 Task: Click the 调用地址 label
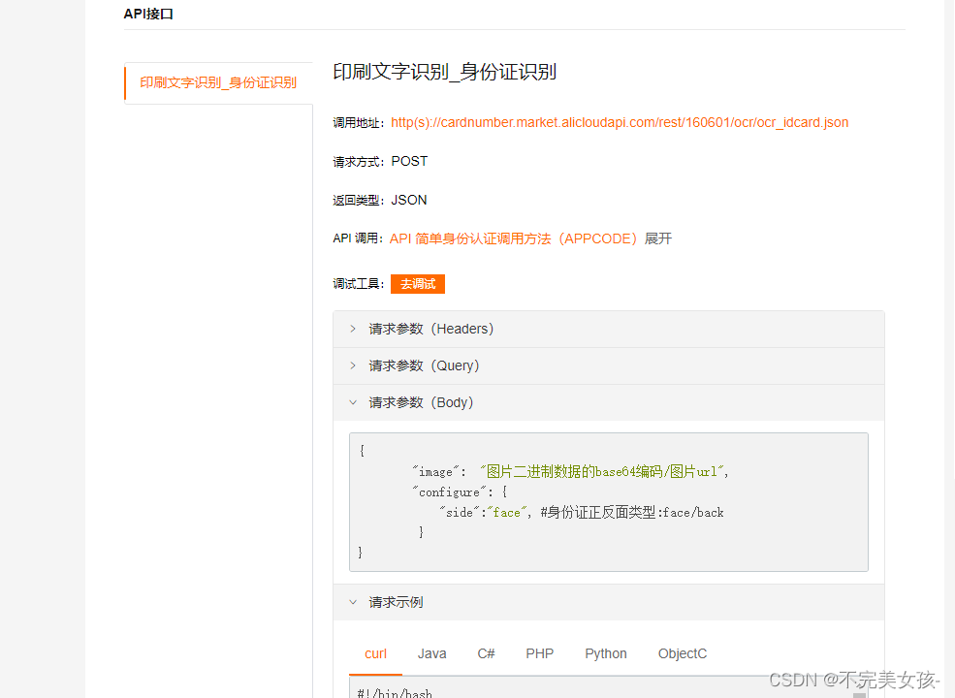click(358, 123)
